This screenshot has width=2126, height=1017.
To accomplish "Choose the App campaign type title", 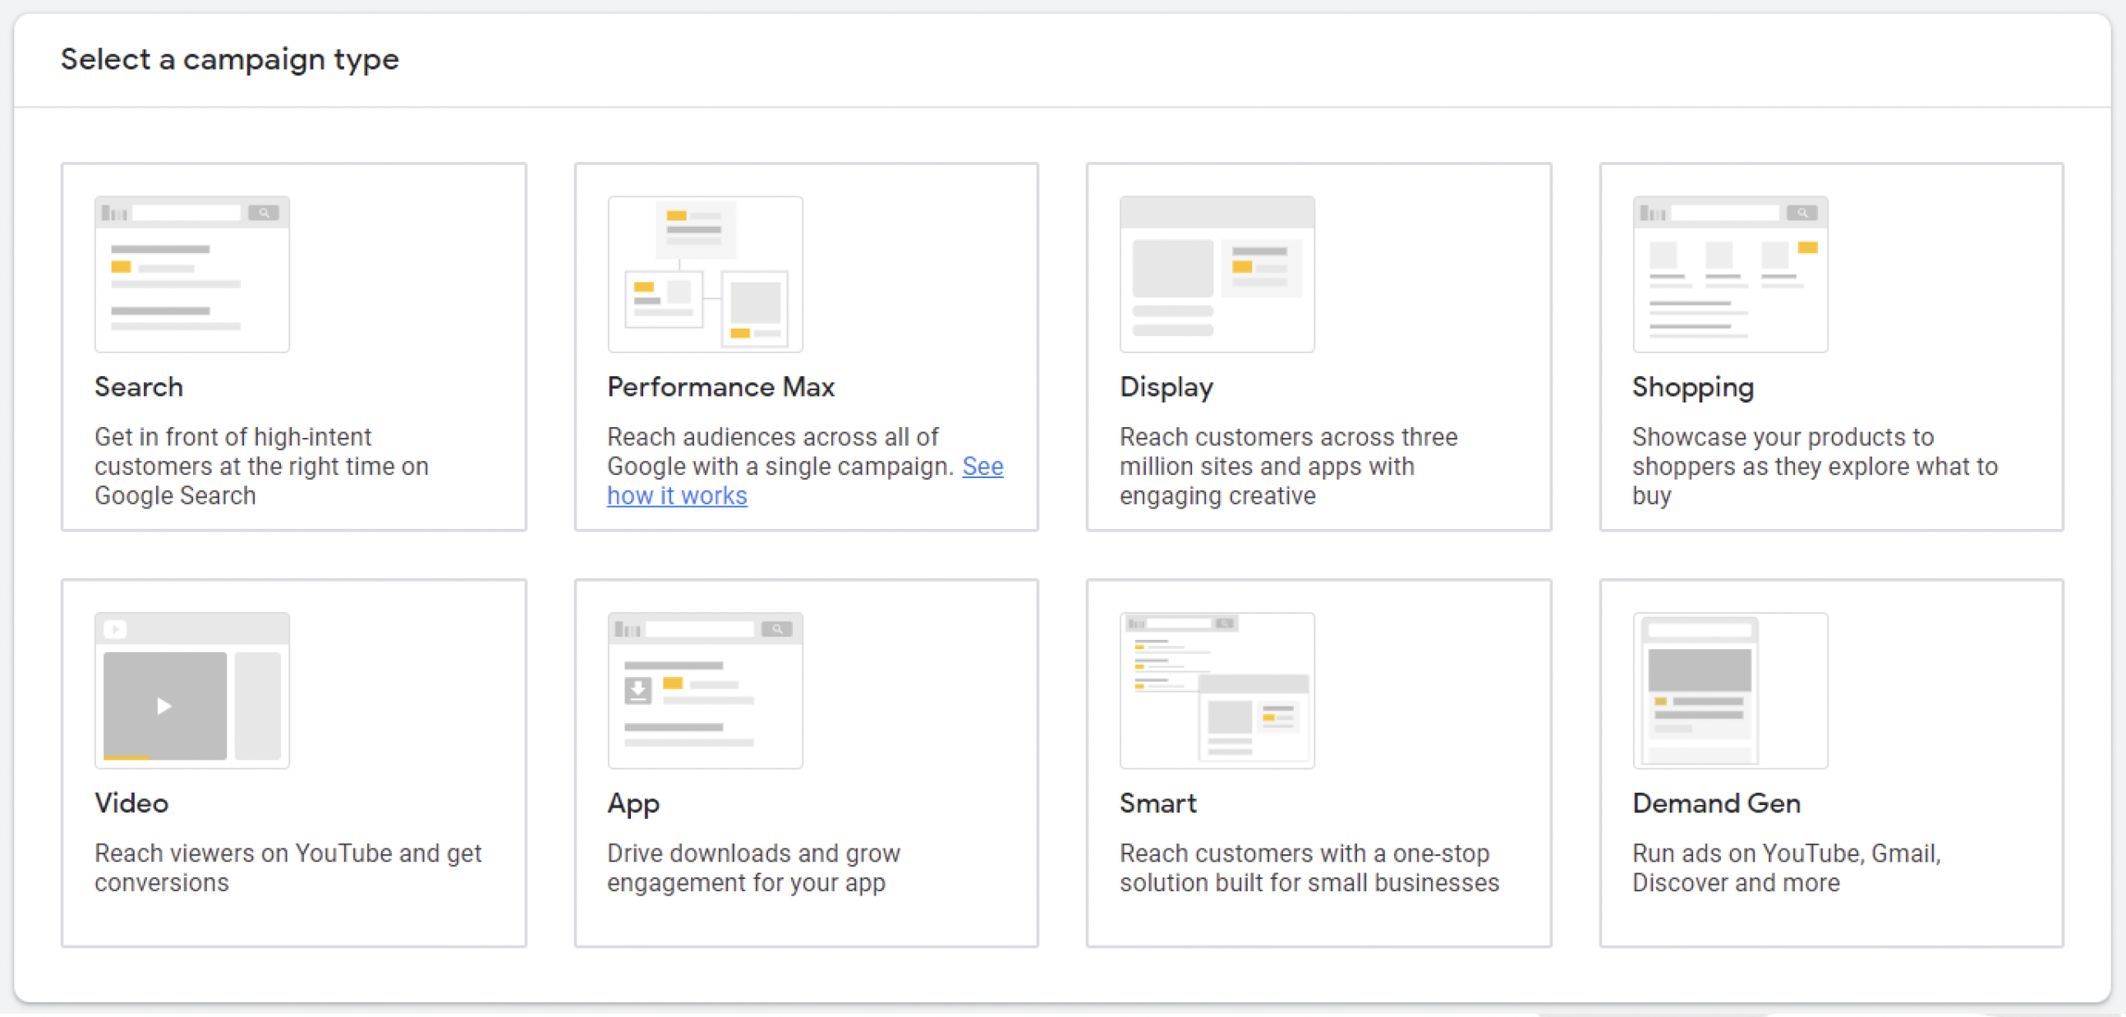I will pos(633,804).
